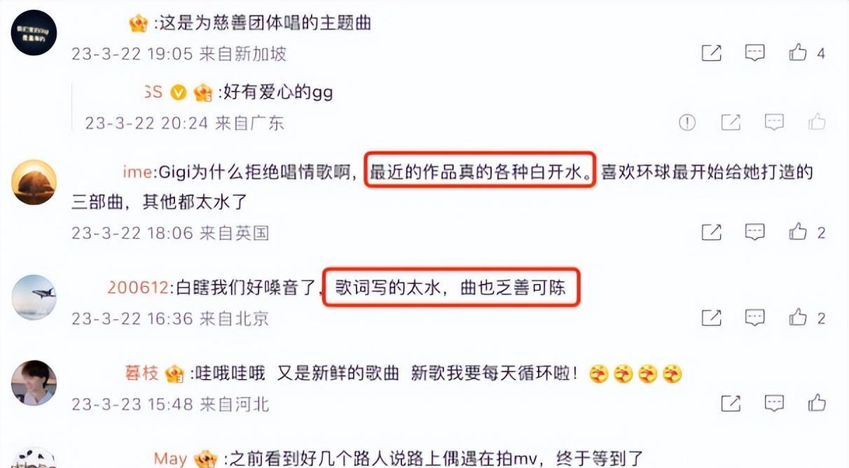
Task: Reply to the comment from Singapore
Action: pos(754,52)
